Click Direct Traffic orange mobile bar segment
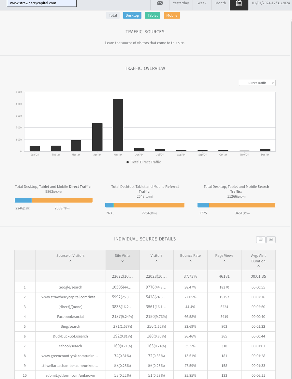Screen dimensions: 292x379 coord(62,200)
